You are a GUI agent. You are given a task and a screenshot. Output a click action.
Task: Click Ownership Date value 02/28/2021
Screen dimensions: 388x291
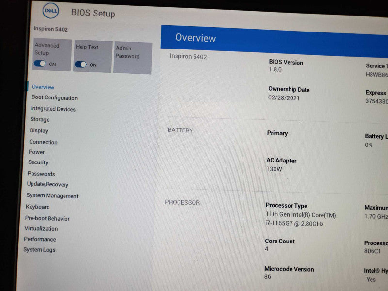pos(284,98)
